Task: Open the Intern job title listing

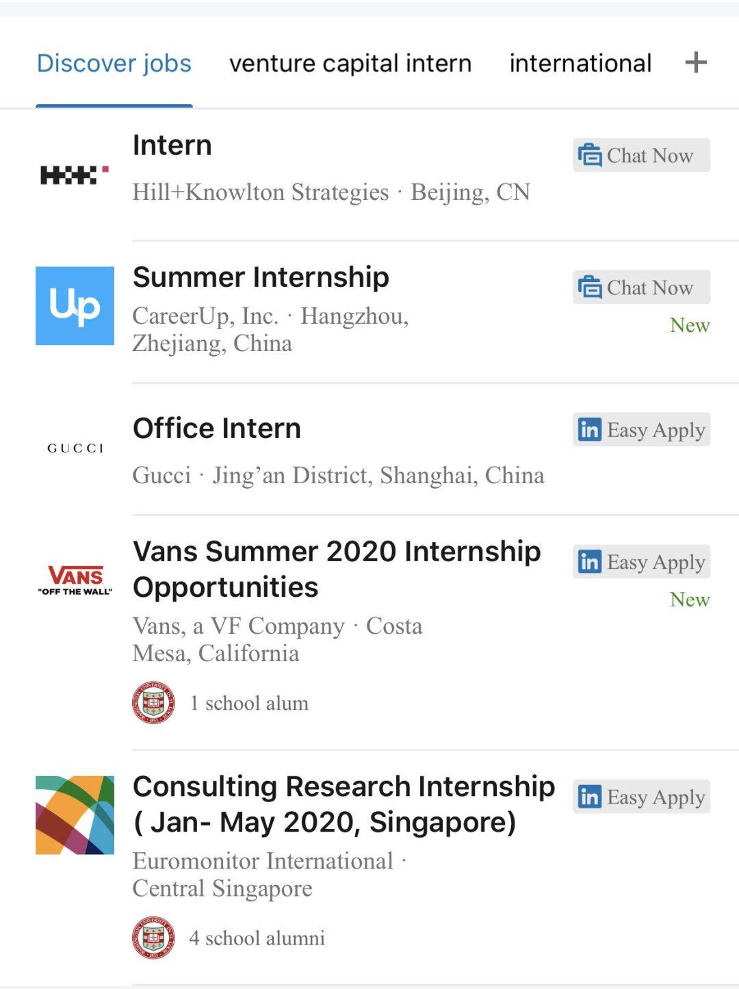Action: (x=172, y=145)
